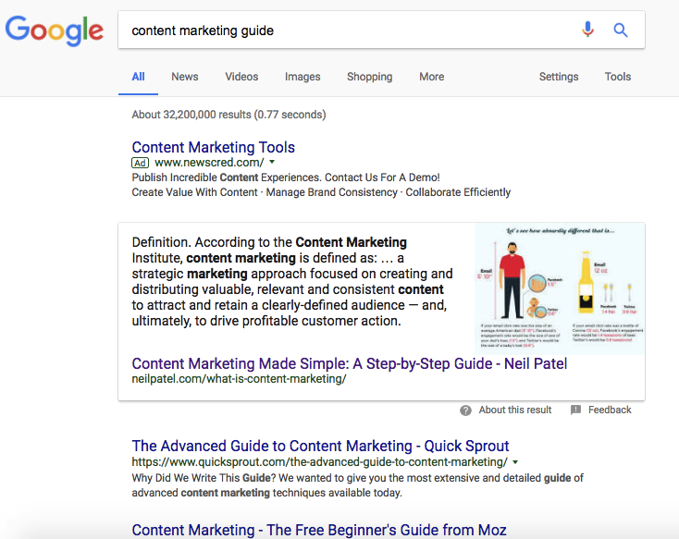Switch to the Shopping tab

[370, 77]
